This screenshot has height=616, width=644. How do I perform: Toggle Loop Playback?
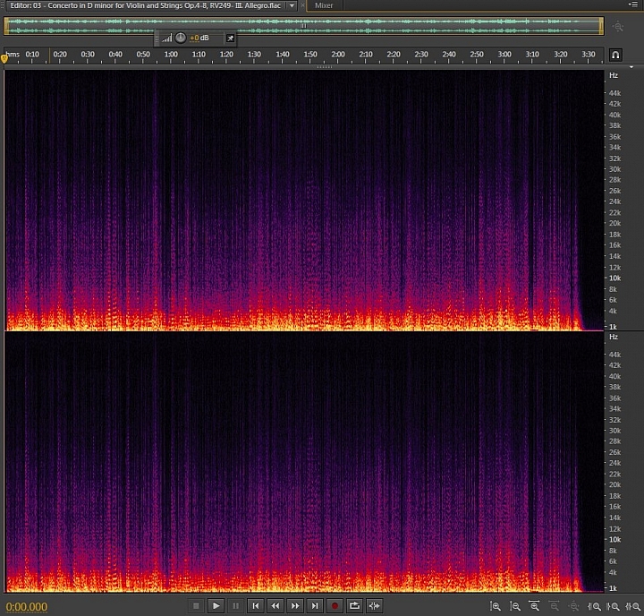[354, 606]
